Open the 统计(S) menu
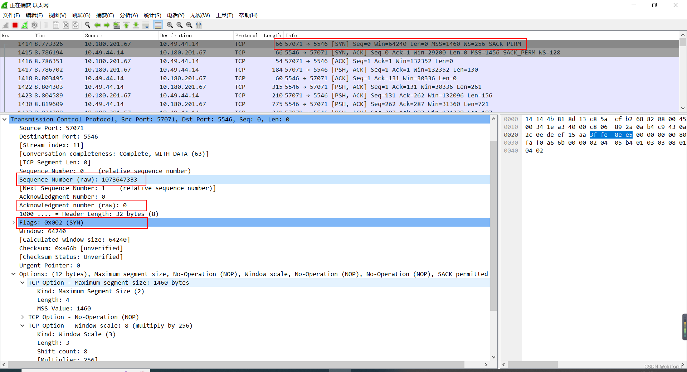This screenshot has width=687, height=372. tap(152, 15)
